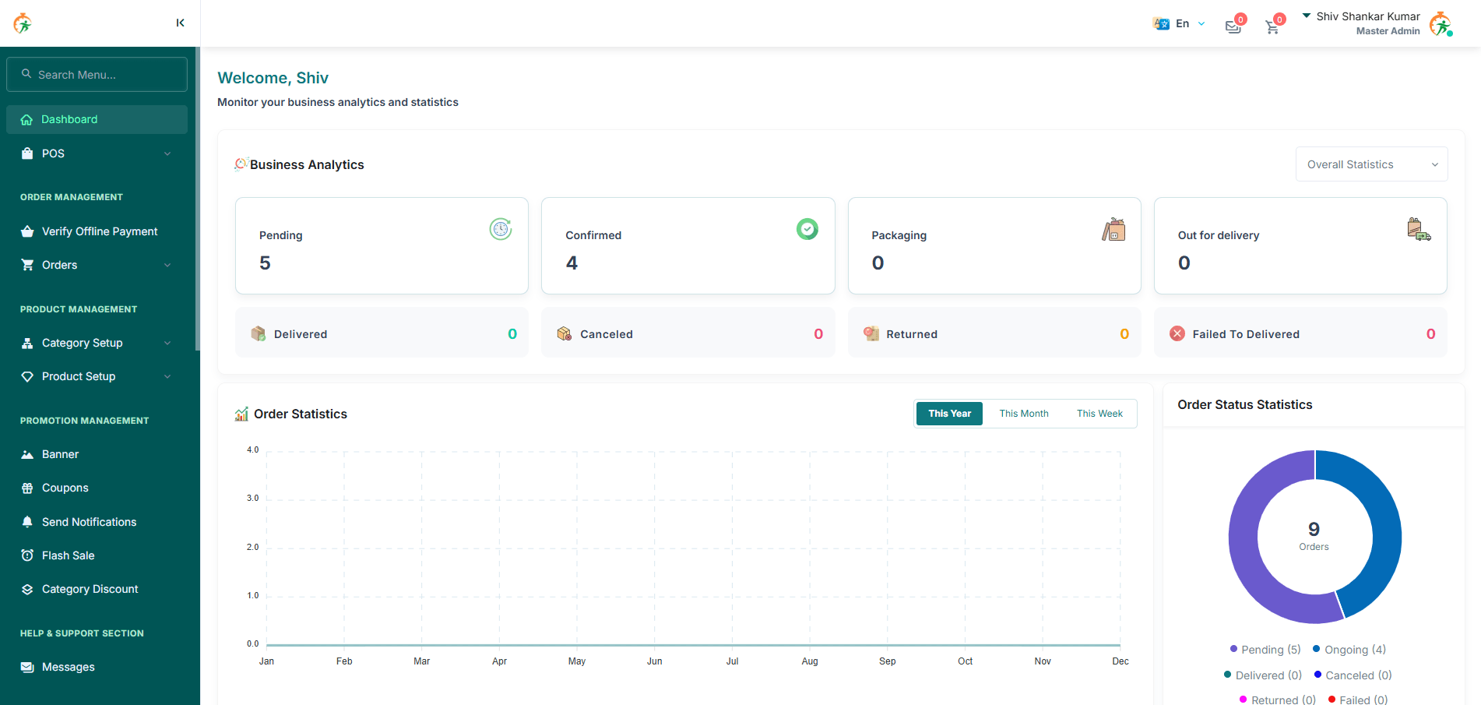Click the Dashboard home icon

27,119
